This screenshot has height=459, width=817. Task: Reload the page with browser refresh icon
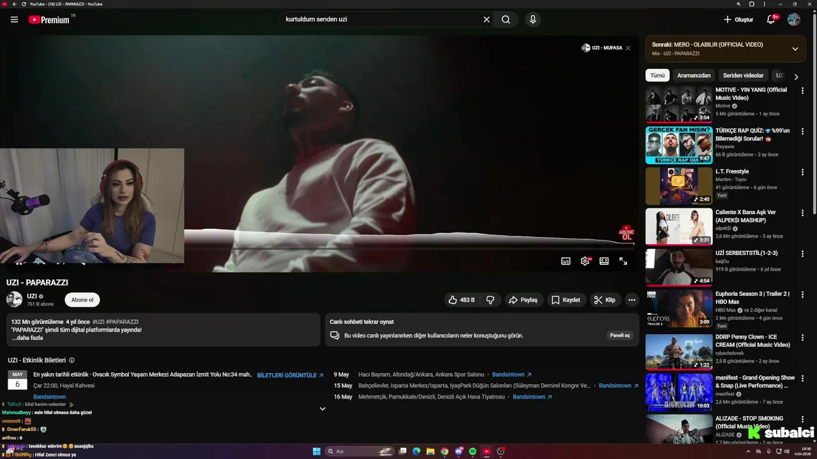click(24, 4)
